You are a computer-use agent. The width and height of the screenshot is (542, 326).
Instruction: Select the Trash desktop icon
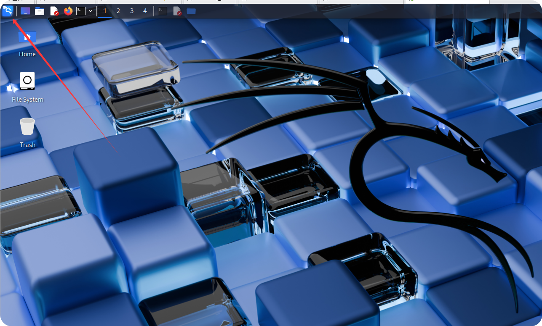27,133
